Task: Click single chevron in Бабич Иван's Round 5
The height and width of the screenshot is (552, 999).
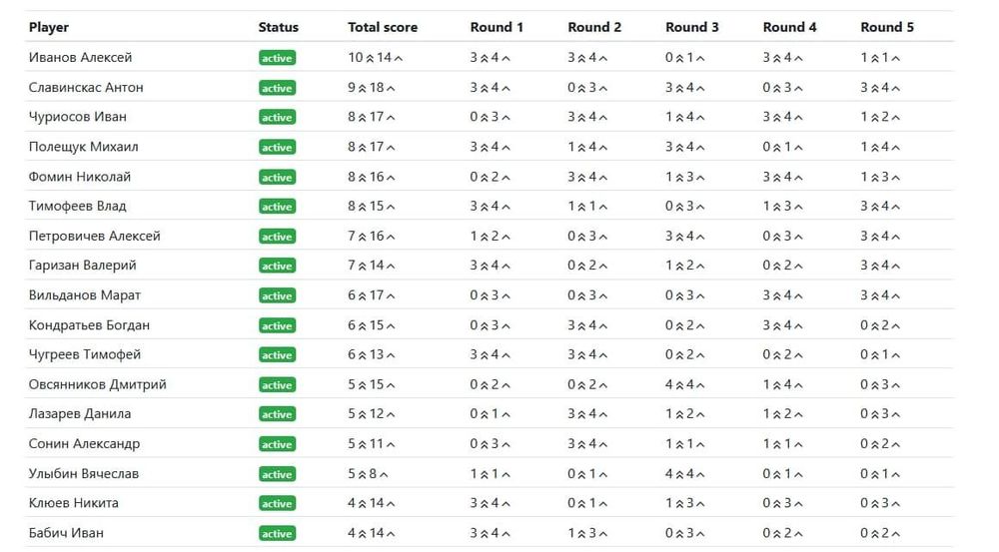Action: pos(897,533)
